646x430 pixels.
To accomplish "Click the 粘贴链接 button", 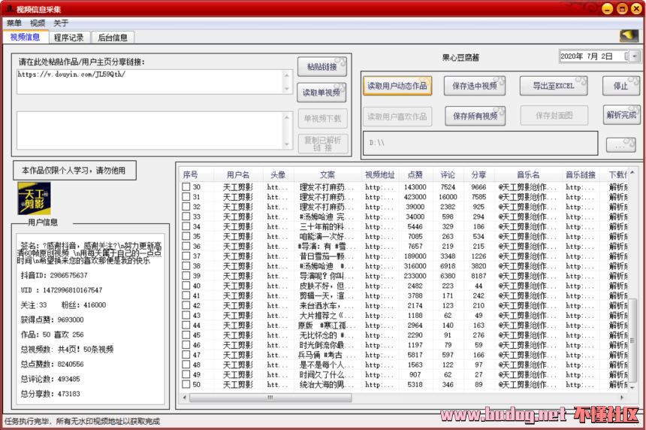I will tap(321, 66).
